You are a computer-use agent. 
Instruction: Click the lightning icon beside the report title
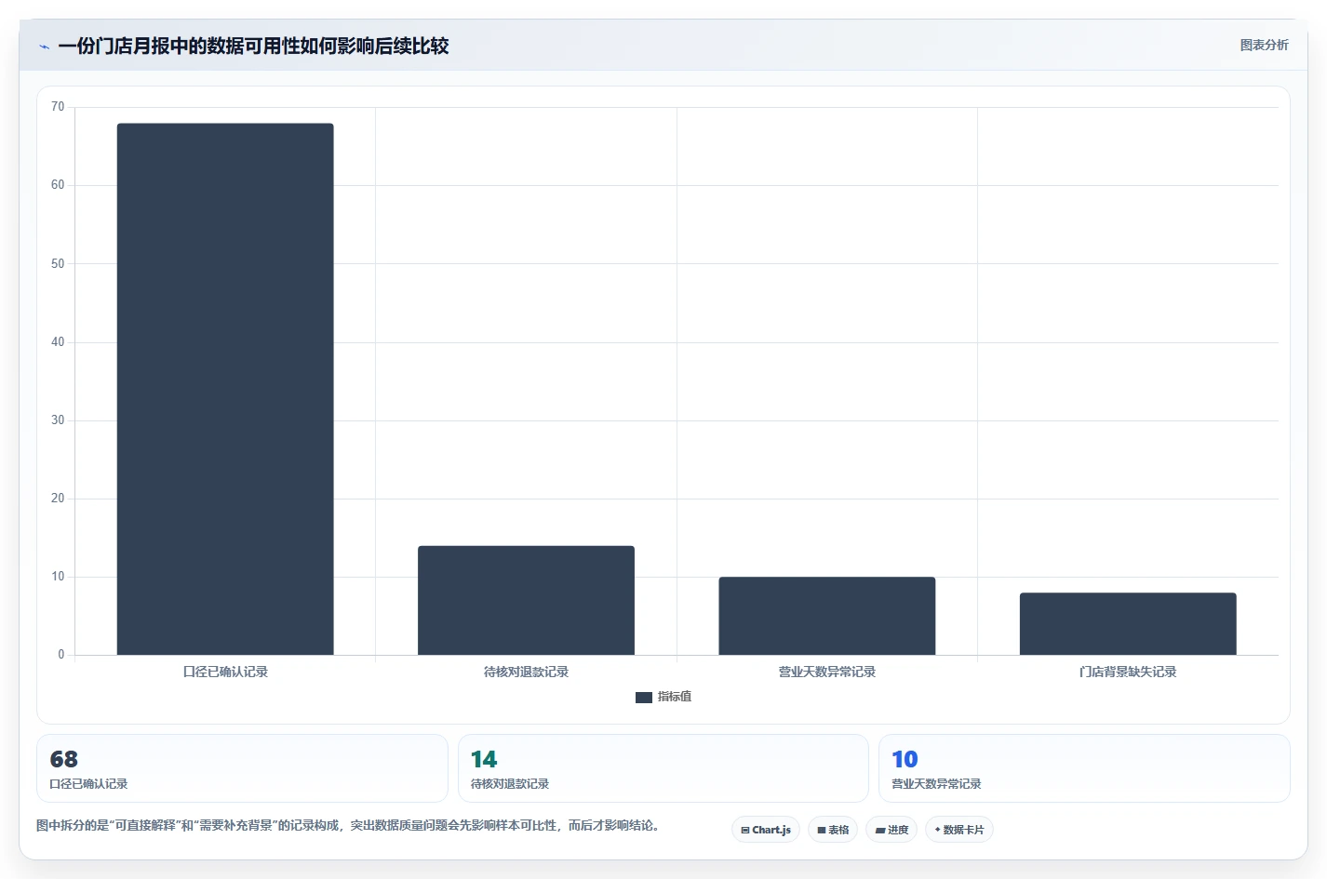point(44,47)
